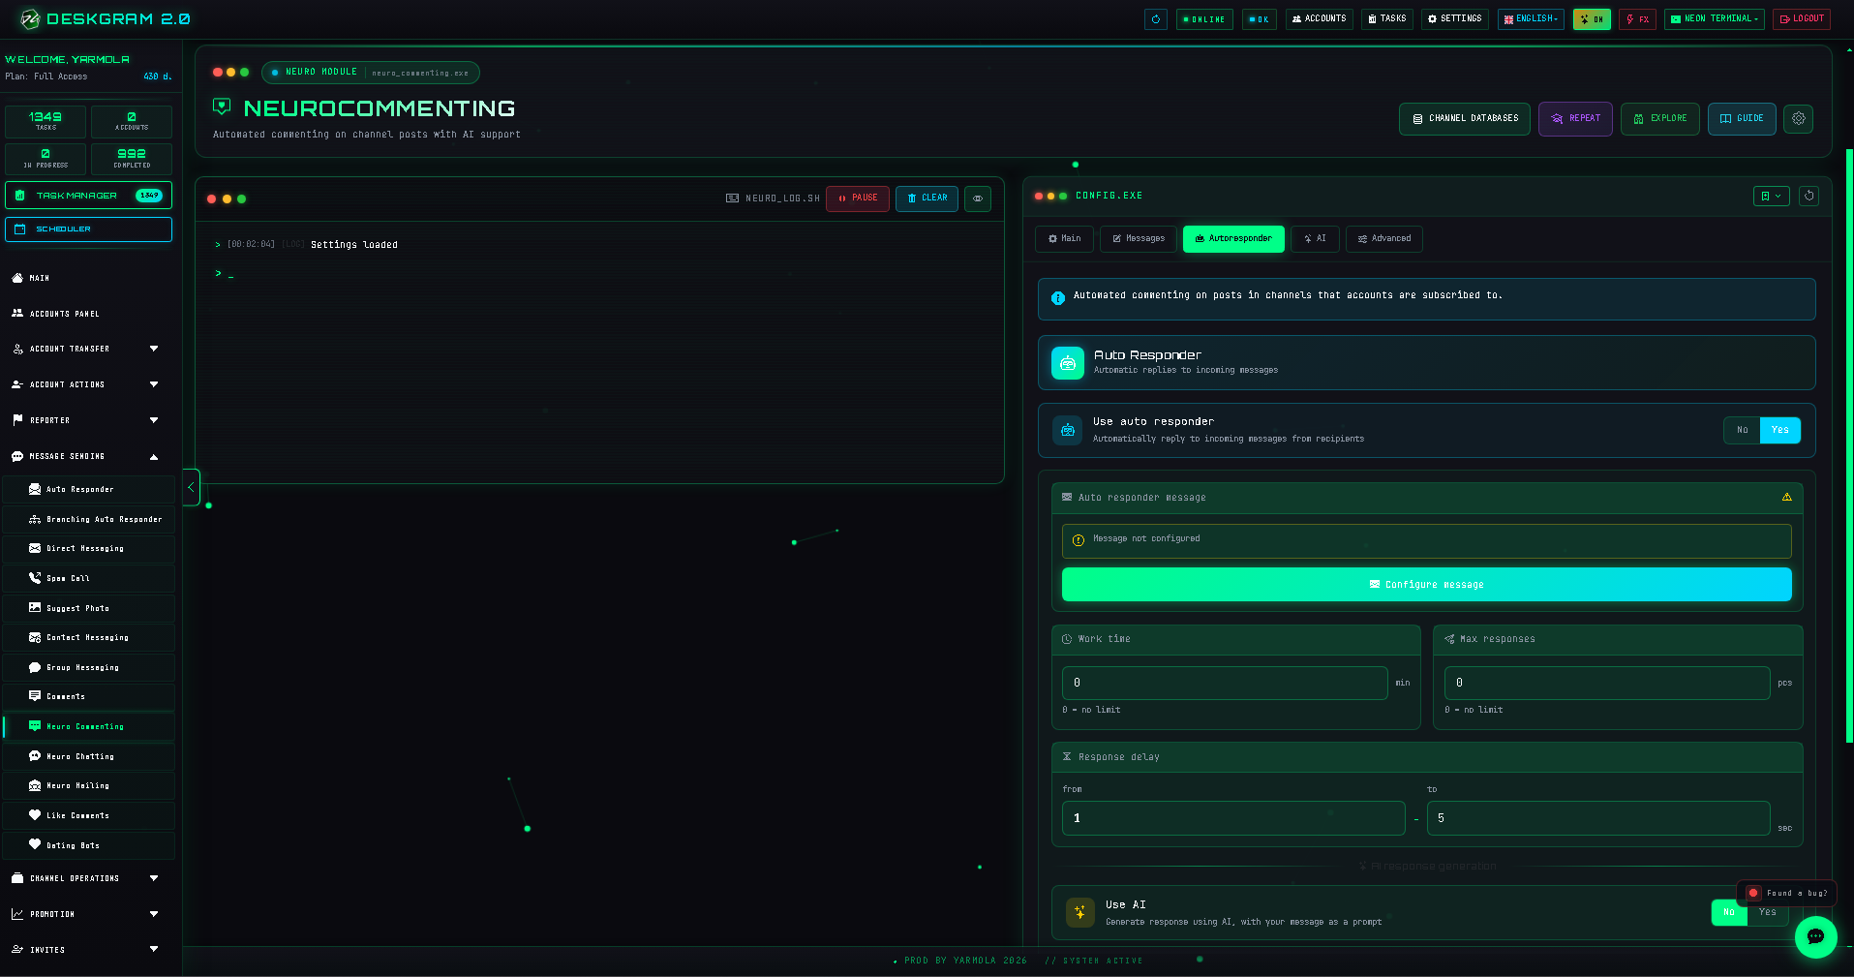This screenshot has height=977, width=1854.
Task: Open Tasks from the top bar
Action: 1386,19
